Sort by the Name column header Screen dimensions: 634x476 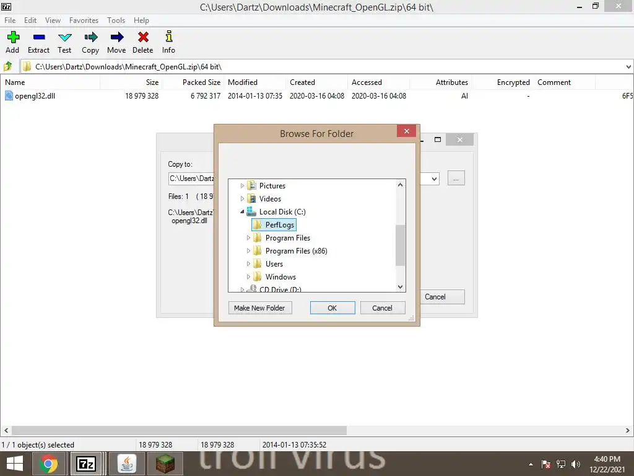[50, 82]
